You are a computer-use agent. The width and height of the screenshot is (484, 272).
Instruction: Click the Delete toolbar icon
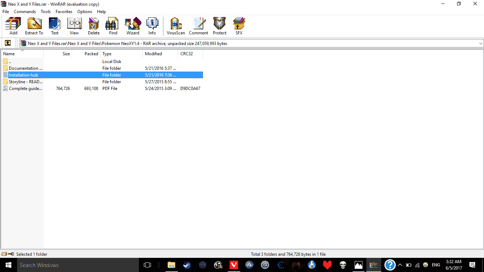coord(94,26)
